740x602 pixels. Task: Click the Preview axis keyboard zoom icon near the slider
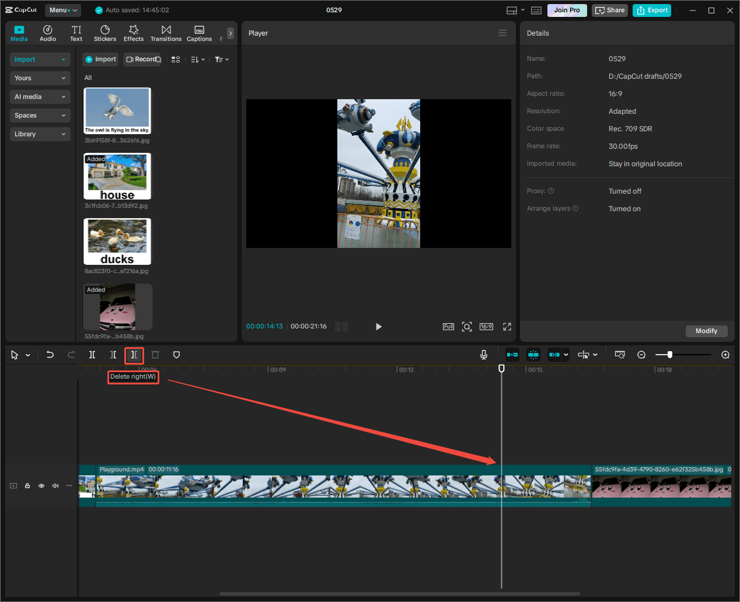[x=620, y=354]
